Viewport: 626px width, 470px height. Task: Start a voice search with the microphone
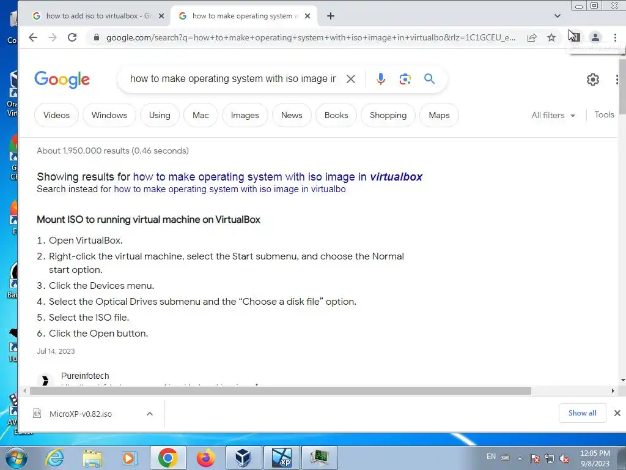[x=381, y=79]
